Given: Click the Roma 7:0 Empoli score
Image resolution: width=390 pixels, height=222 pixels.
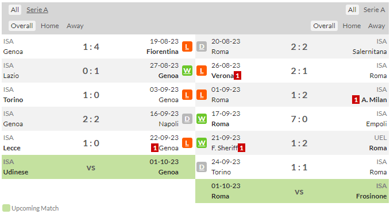Looking at the screenshot, I should (299, 119).
